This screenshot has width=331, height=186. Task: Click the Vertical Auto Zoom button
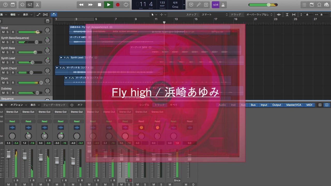(287, 15)
